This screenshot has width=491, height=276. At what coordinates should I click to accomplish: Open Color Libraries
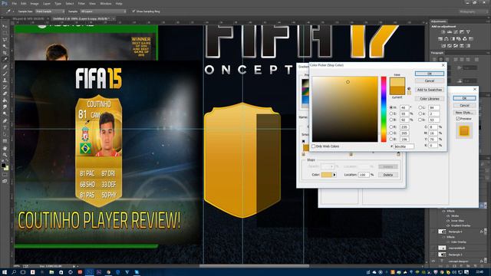tap(430, 99)
